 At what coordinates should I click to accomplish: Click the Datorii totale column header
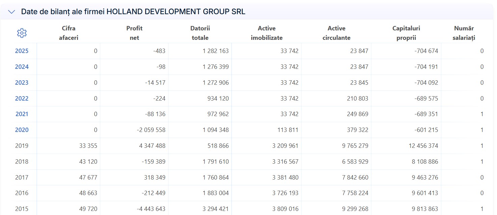[x=200, y=33]
